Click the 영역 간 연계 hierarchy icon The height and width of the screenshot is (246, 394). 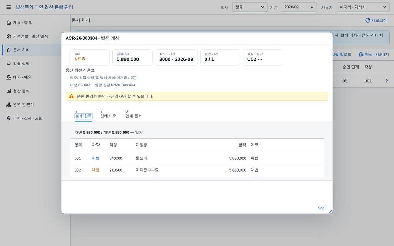(x=9, y=104)
